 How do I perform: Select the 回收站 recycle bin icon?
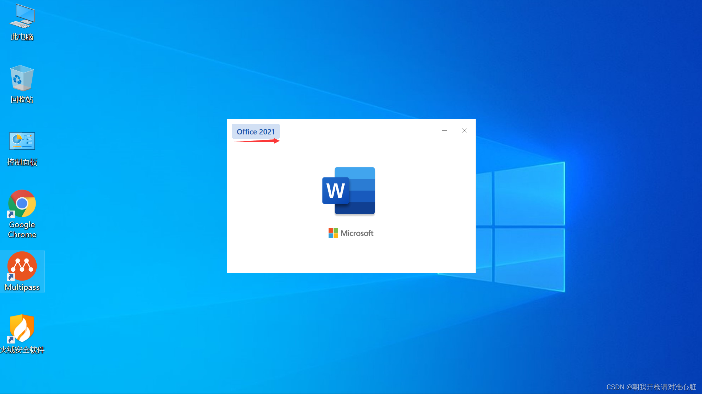[x=22, y=79]
